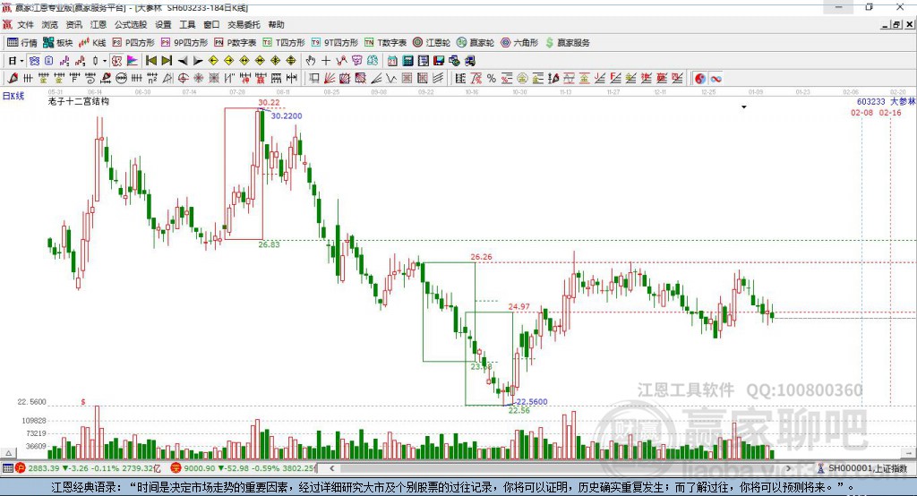917x496 pixels.
Task: Click the 老子十二宫结构 indicator label
Action: pos(79,101)
